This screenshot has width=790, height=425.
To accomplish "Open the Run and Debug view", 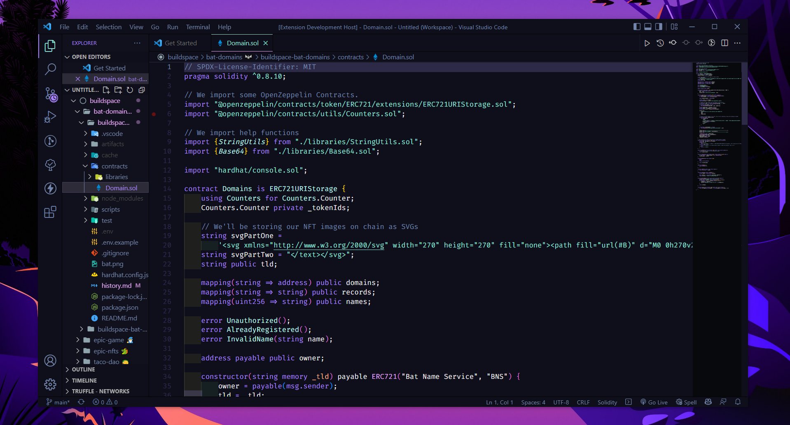I will pos(50,117).
